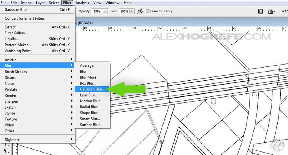Viewport: 288px width, 155px height.
Task: Open the Workspace menu button
Action: 284,11
